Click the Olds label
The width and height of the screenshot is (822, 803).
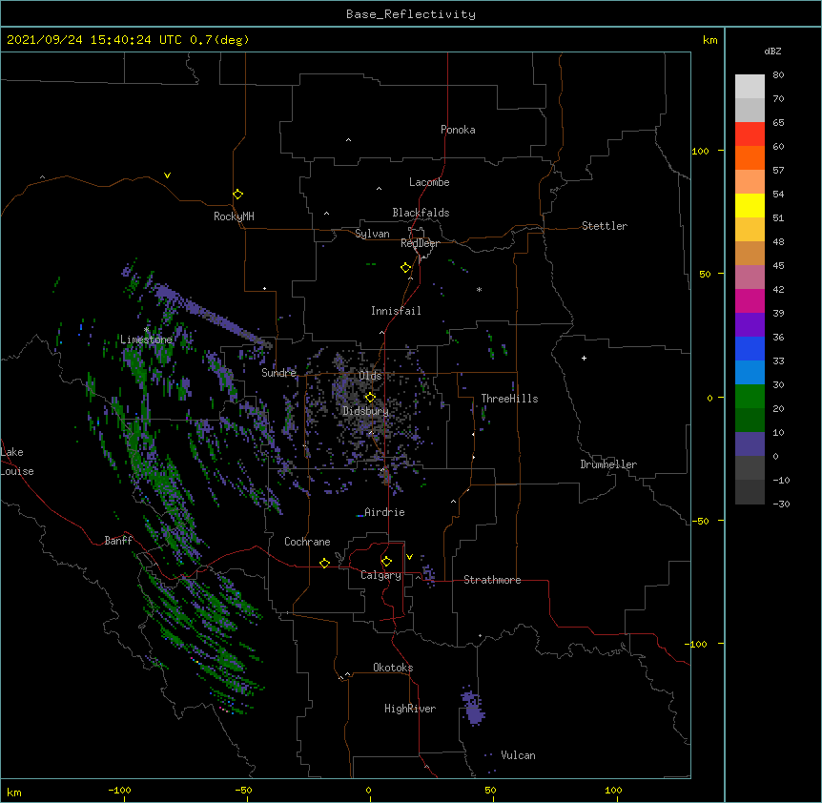[370, 376]
